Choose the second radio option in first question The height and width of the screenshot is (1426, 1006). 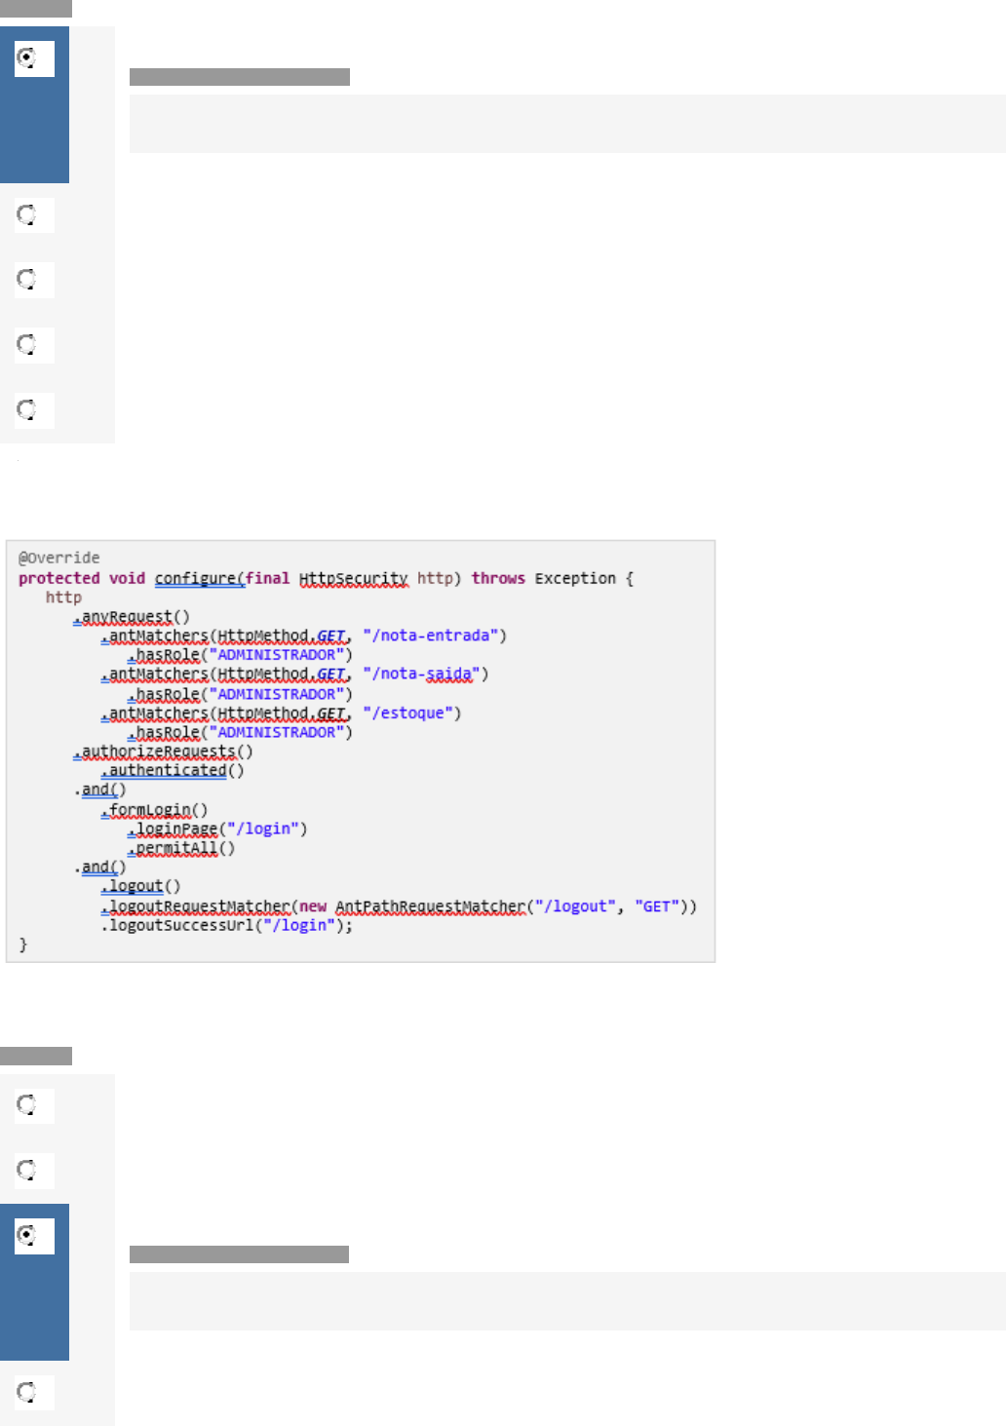27,214
